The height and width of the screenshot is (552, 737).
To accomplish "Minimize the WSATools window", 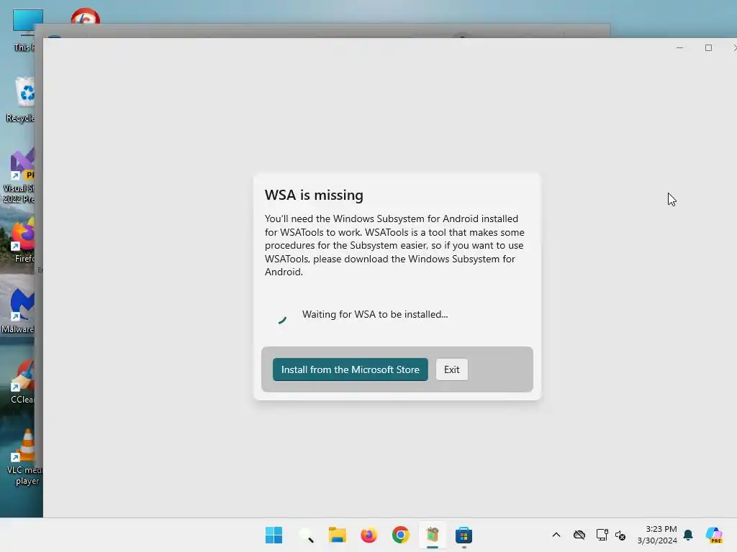I will click(x=679, y=48).
